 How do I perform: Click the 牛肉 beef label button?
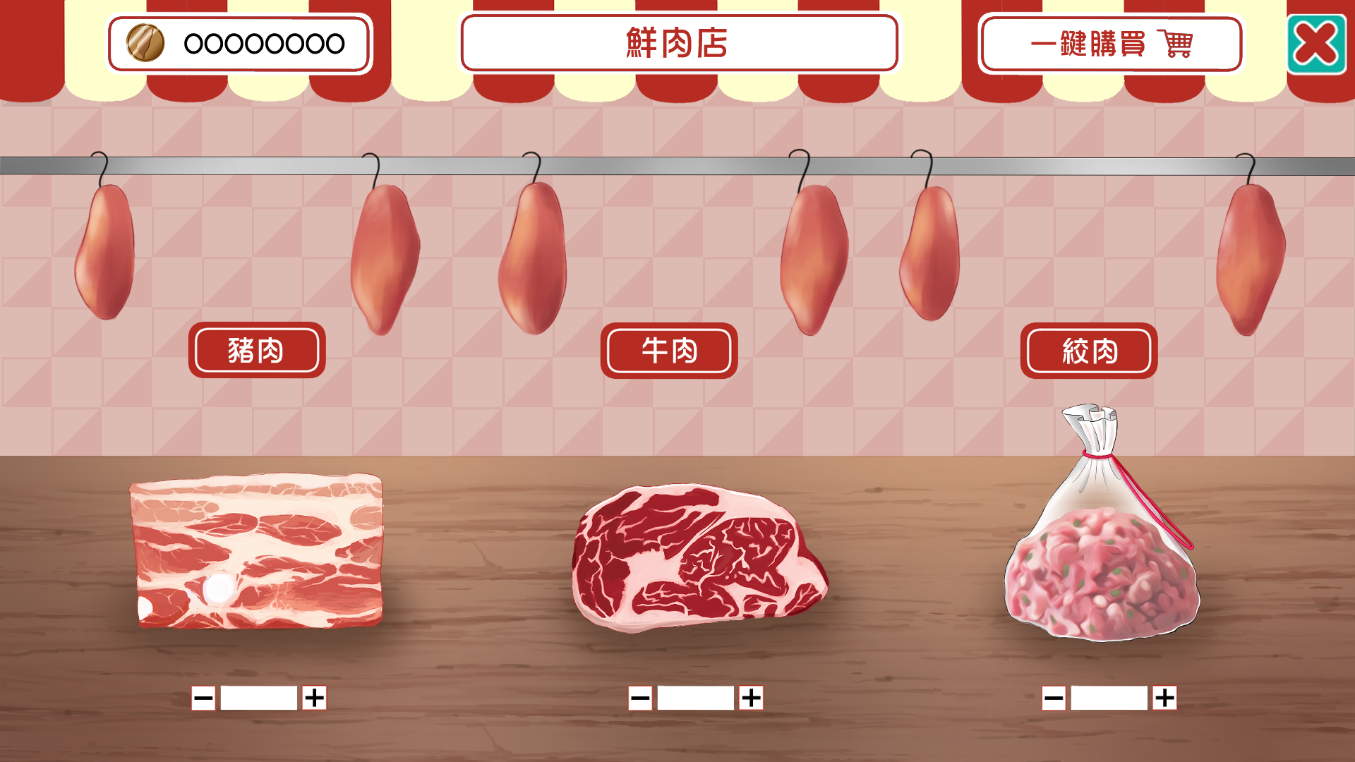click(669, 350)
